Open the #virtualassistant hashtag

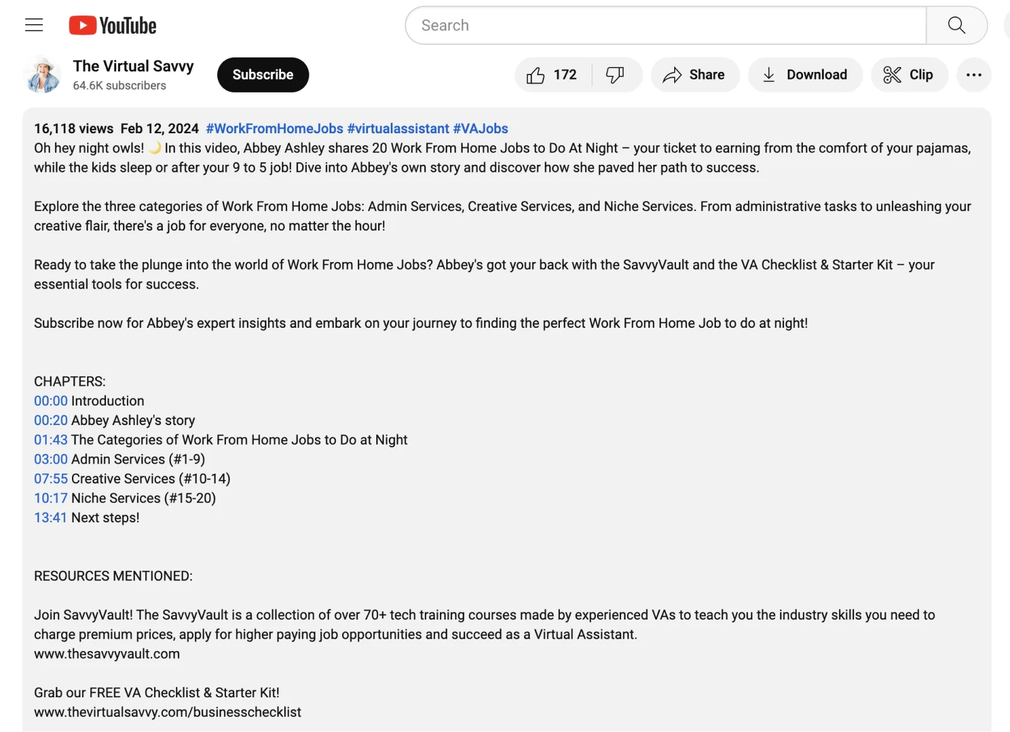[398, 129]
